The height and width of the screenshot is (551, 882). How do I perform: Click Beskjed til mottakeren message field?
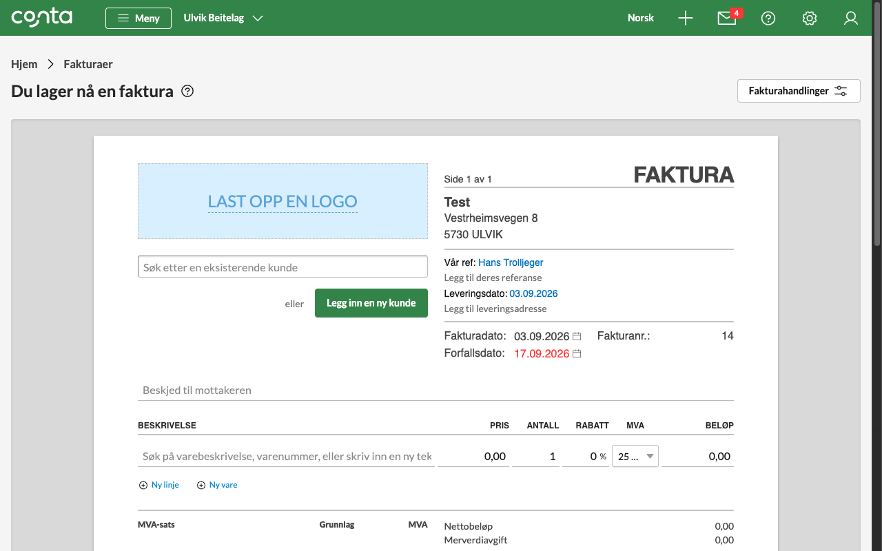tap(435, 390)
